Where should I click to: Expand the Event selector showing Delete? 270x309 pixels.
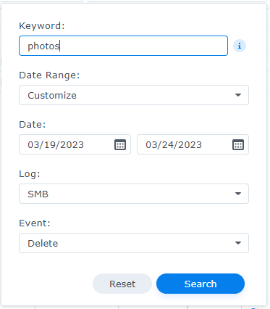tap(134, 243)
